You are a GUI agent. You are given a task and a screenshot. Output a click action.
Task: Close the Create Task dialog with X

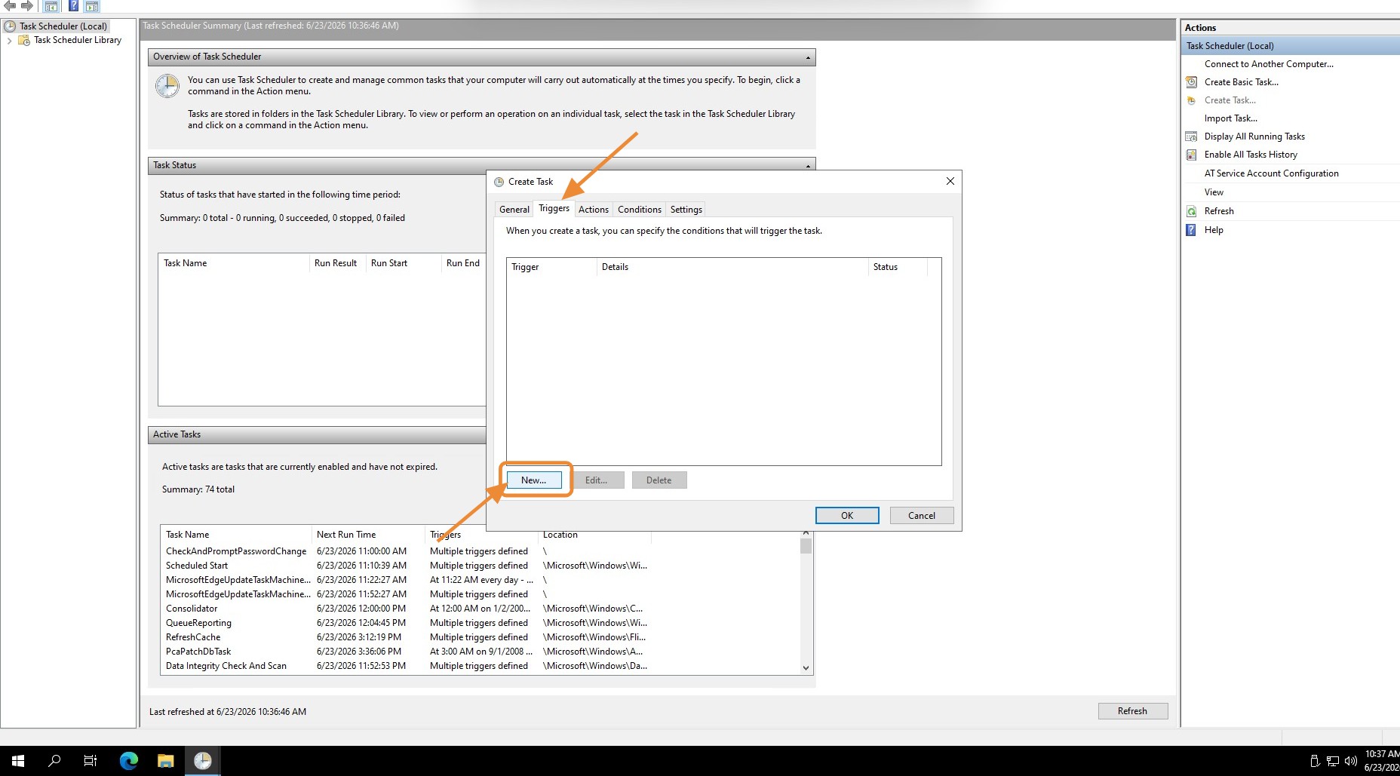[x=950, y=181]
